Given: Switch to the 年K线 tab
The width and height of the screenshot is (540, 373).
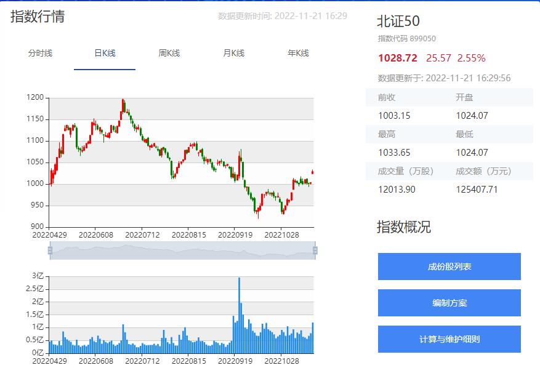Looking at the screenshot, I should tap(298, 54).
